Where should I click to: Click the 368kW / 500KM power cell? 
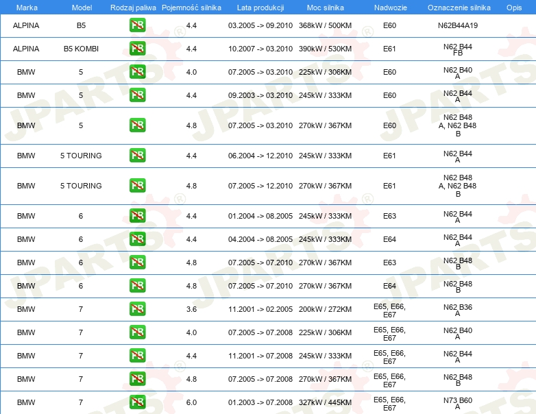(325, 25)
